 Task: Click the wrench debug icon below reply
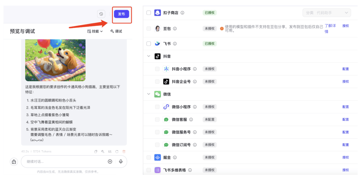coord(103,151)
